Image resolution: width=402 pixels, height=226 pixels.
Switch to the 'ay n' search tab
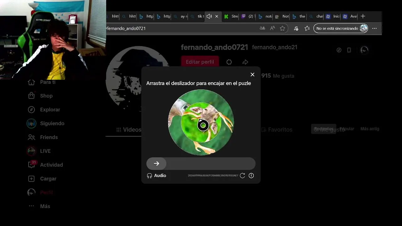click(180, 16)
